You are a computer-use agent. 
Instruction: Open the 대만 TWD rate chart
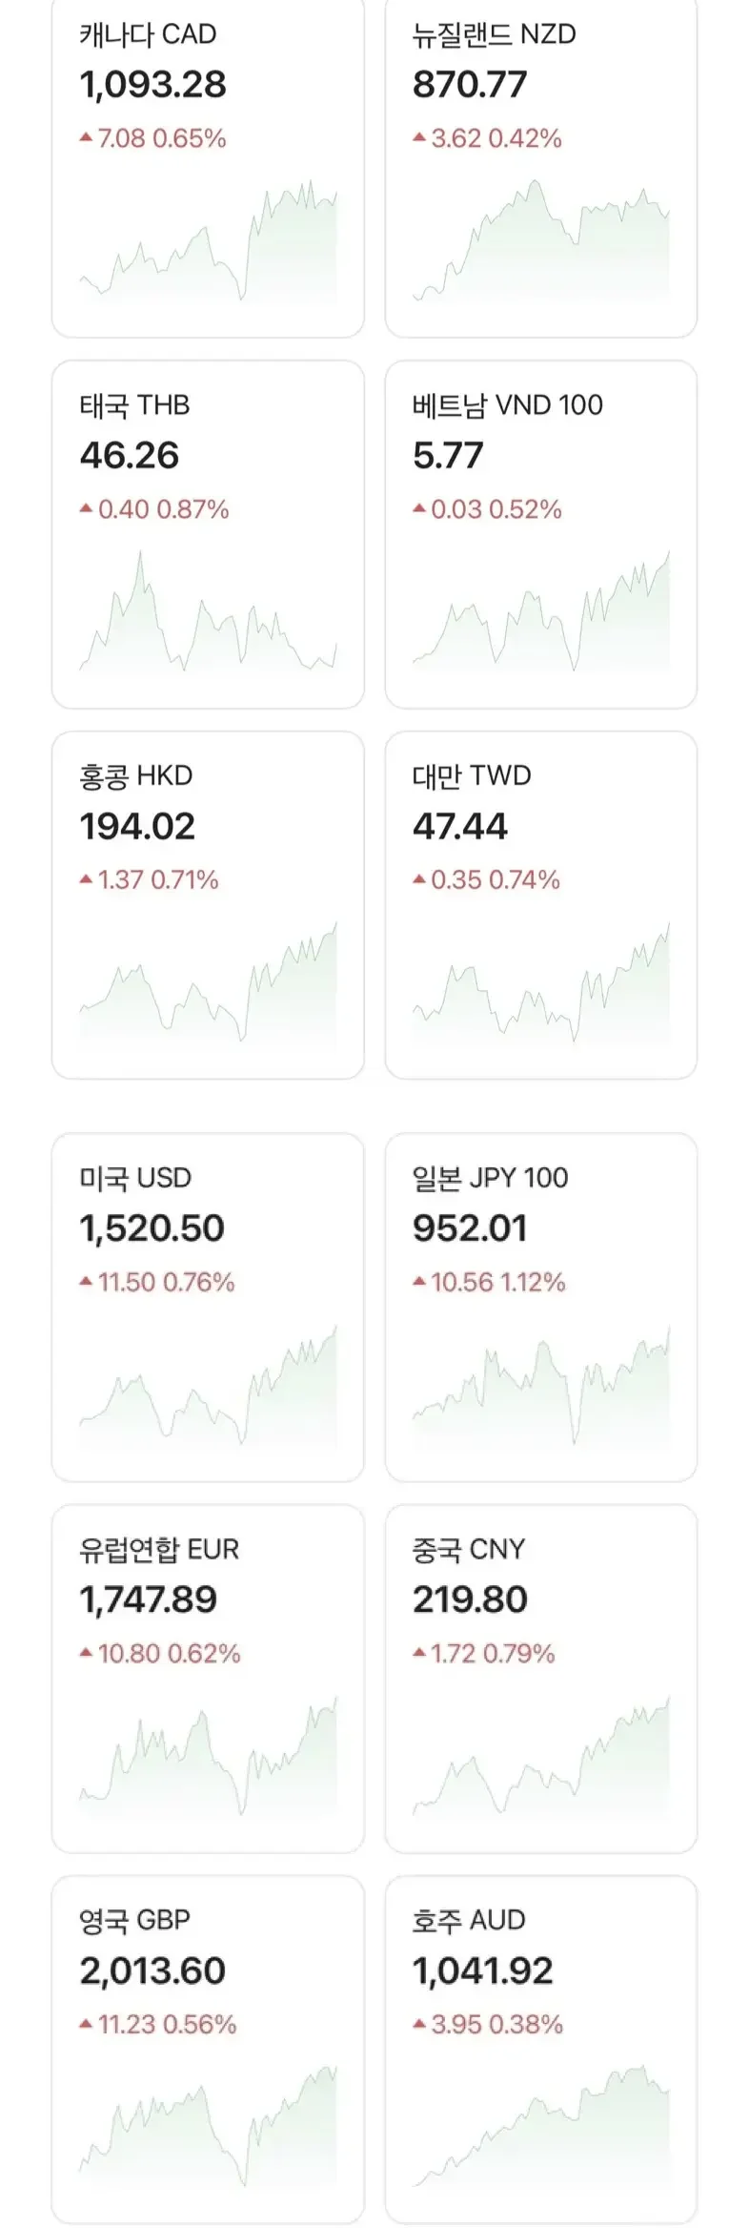pyautogui.click(x=540, y=981)
